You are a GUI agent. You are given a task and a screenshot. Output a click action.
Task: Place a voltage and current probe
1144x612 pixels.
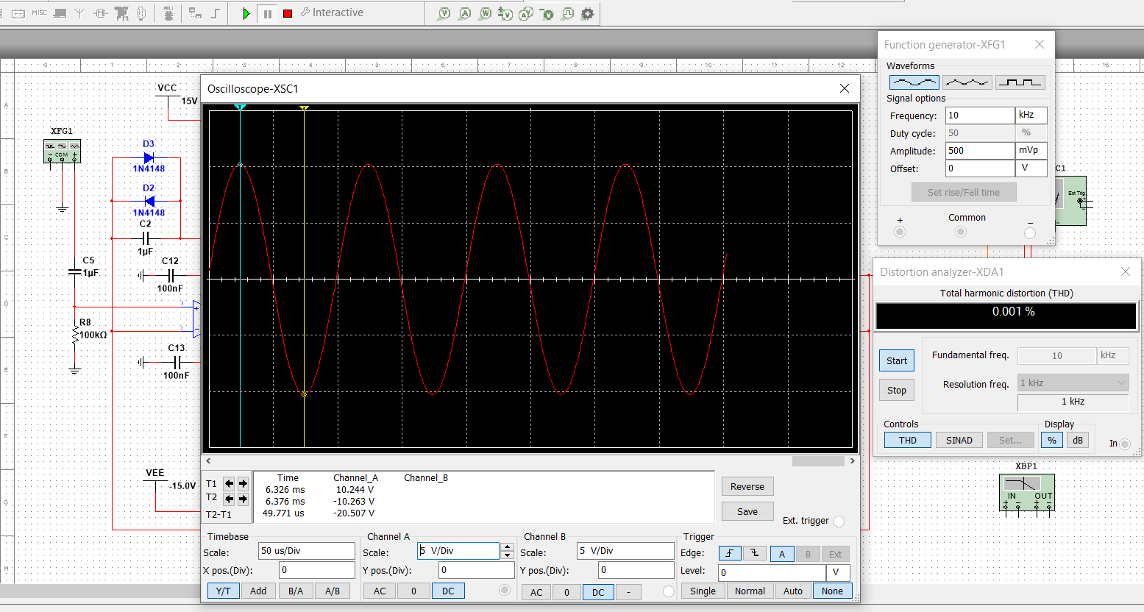click(x=526, y=13)
